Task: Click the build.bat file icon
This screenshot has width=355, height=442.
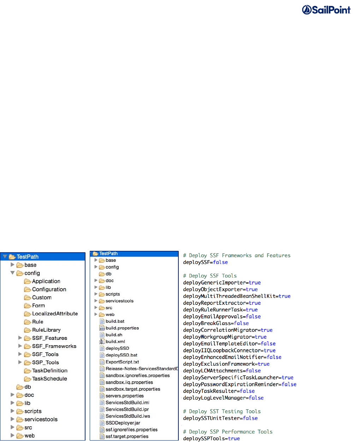Action: pyautogui.click(x=102, y=322)
